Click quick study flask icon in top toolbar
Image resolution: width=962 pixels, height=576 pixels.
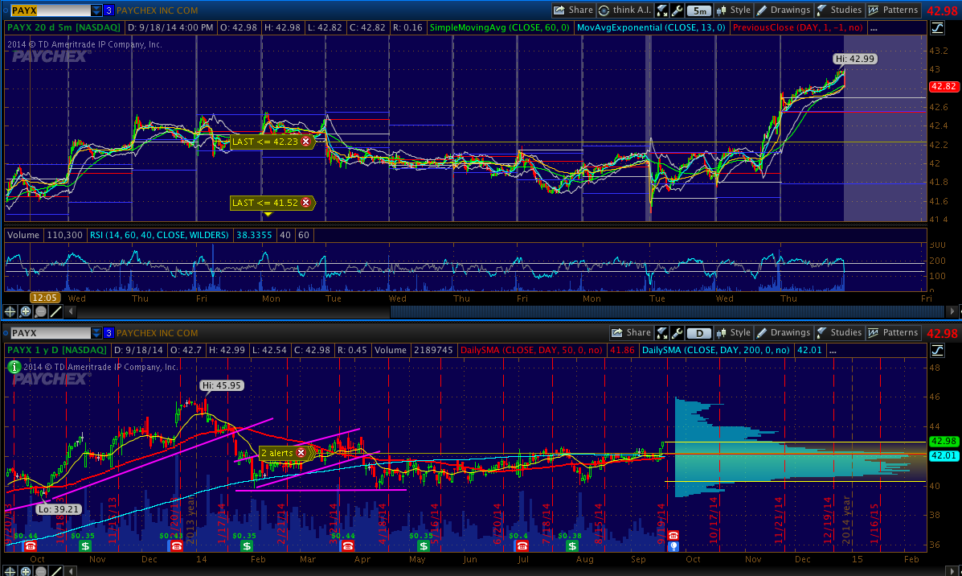[x=662, y=10]
